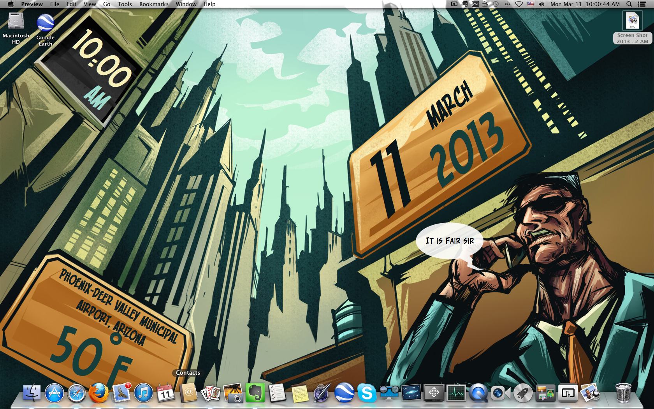The height and width of the screenshot is (409, 654).
Task: Open the Reminders checklist icon in the dock
Action: (x=278, y=393)
